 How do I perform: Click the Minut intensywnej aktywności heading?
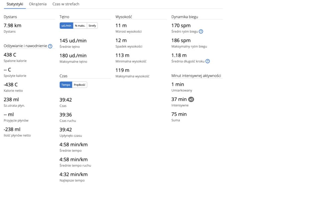point(196,75)
